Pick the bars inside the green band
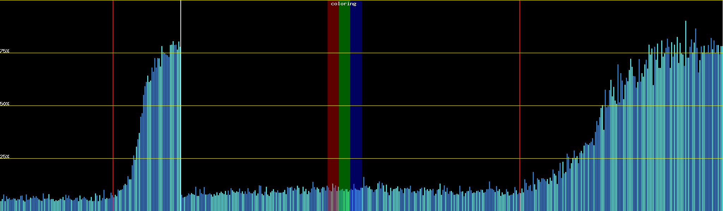 pos(344,200)
